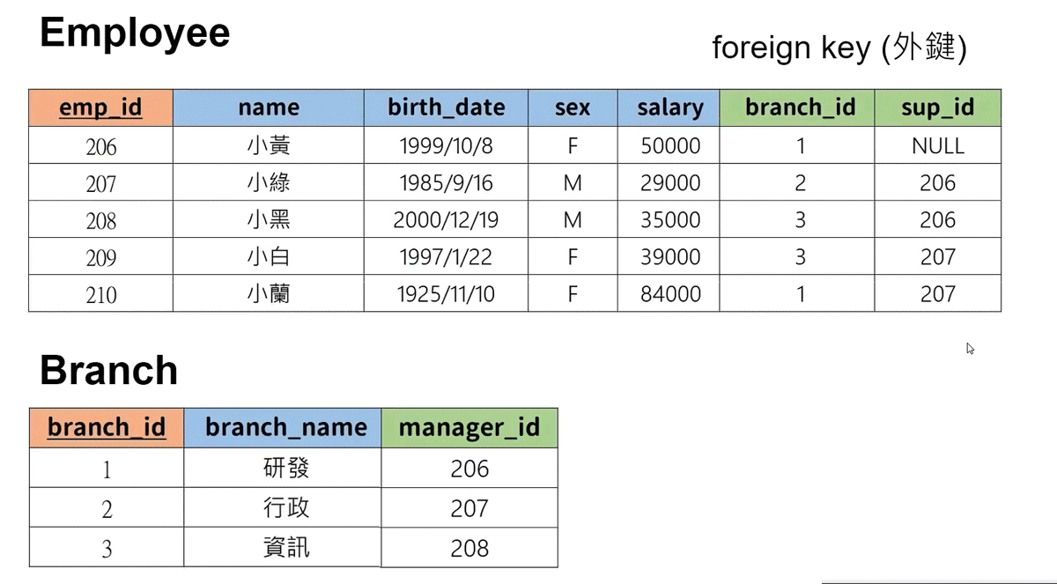Click the birth date 2000/12/19 cell
Image resolution: width=1057 pixels, height=584 pixels.
pyautogui.click(x=446, y=219)
